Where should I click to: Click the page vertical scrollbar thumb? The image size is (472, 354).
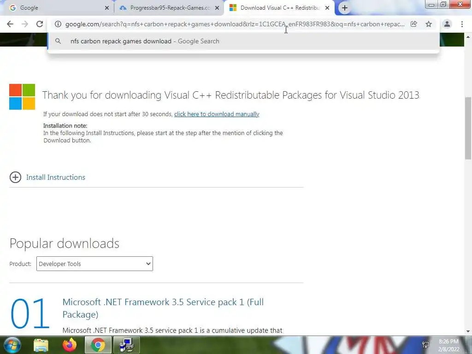pos(468,129)
